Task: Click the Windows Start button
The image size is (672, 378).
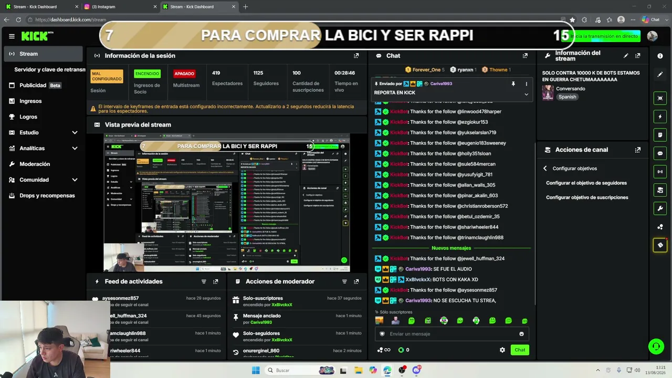Action: [x=256, y=370]
